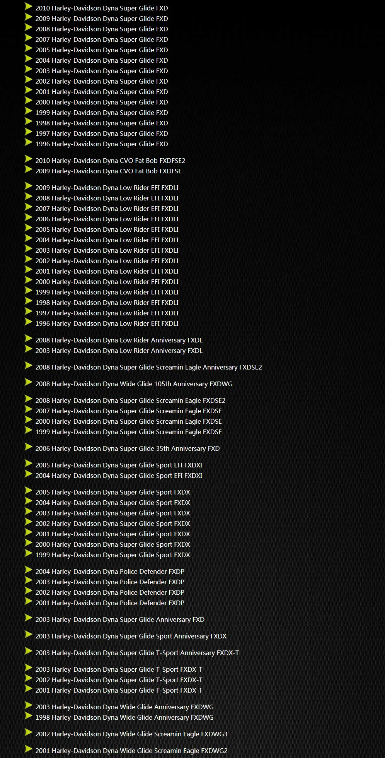The image size is (385, 758).
Task: Click the arrow beside 2005 Super Glide Sport EFI FXDXI
Action: 29,463
